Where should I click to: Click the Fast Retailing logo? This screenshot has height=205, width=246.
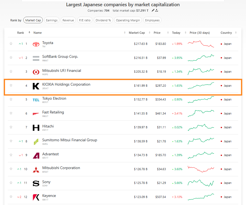pyautogui.click(x=36, y=114)
